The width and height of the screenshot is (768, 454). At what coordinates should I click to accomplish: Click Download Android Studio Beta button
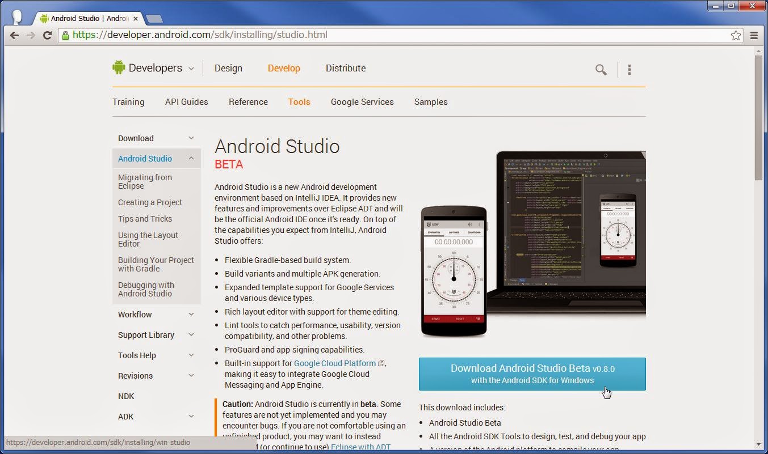point(532,374)
